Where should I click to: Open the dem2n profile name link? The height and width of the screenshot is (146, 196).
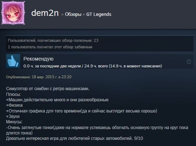45,13
